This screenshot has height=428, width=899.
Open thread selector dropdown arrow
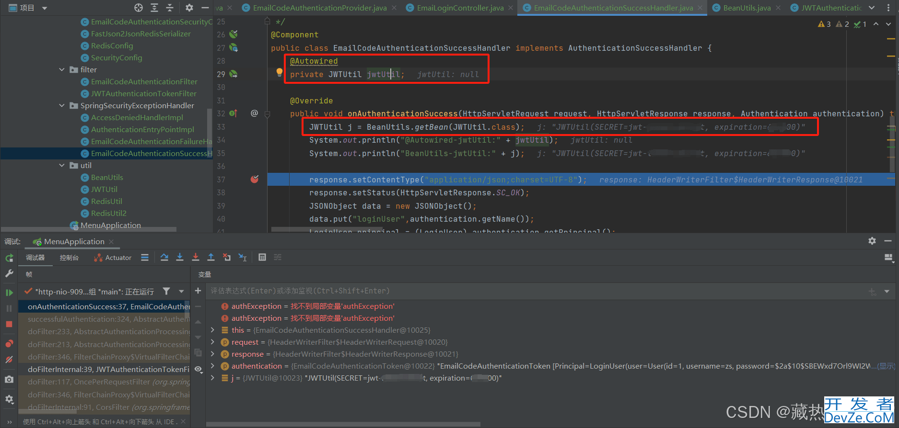[x=181, y=291]
